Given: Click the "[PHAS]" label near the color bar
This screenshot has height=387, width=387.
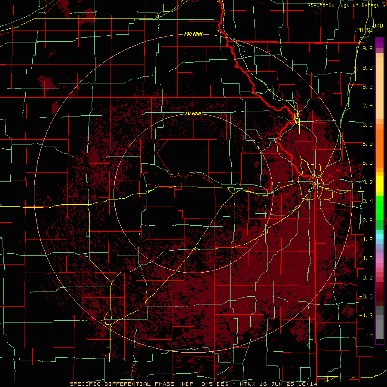Looking at the screenshot, I should click(363, 30).
